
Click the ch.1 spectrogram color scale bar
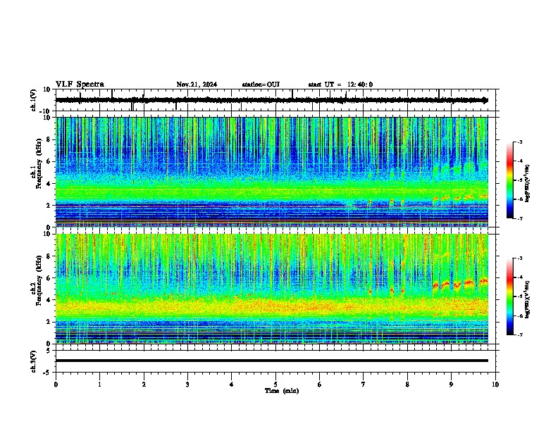click(x=510, y=180)
